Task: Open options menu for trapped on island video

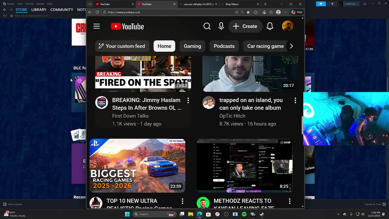Action: tap(295, 100)
